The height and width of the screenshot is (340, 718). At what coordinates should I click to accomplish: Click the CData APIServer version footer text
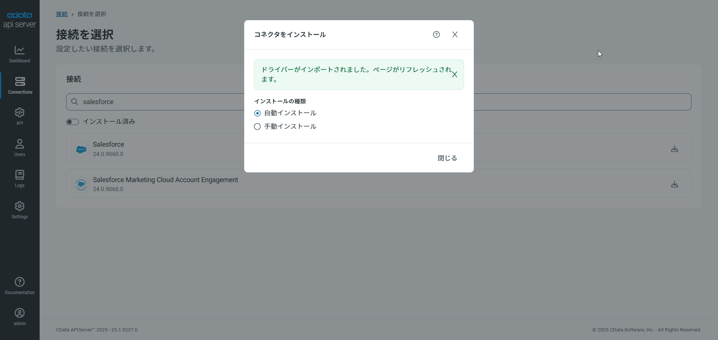tap(97, 330)
